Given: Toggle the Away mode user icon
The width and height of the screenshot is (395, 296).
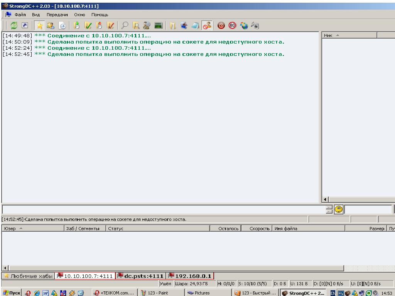Looking at the screenshot, I should (x=206, y=25).
